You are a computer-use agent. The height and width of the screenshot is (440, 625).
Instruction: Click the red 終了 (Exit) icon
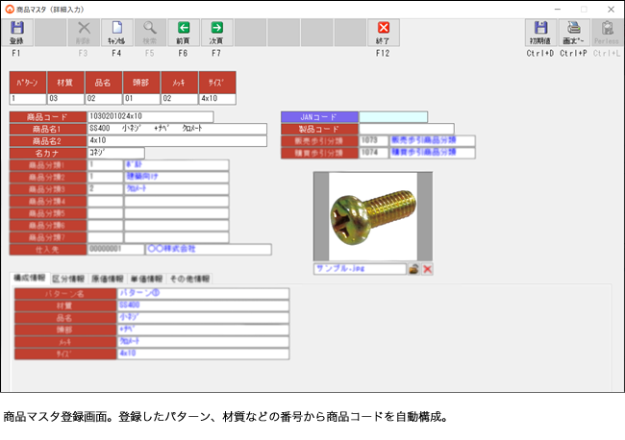coord(384,33)
